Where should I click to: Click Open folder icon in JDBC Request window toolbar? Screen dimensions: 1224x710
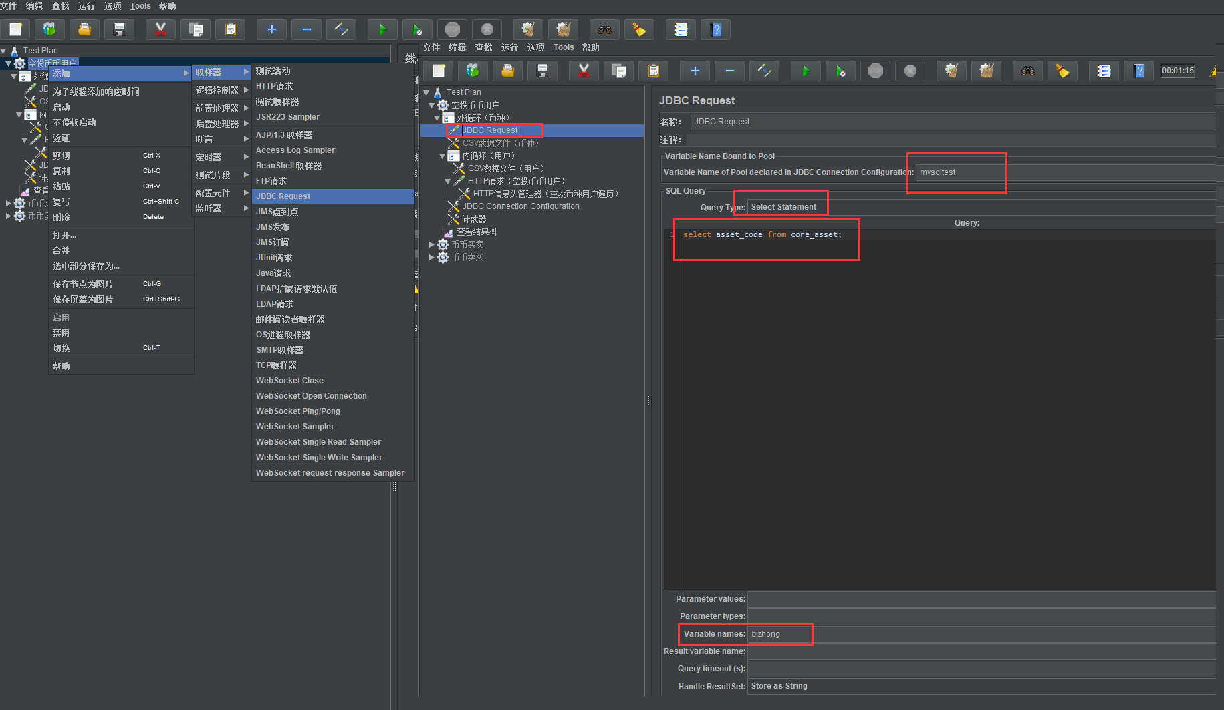coord(508,71)
